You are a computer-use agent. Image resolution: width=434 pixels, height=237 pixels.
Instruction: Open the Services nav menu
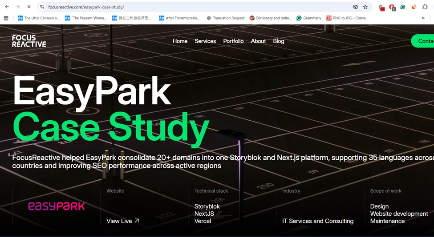click(x=205, y=41)
